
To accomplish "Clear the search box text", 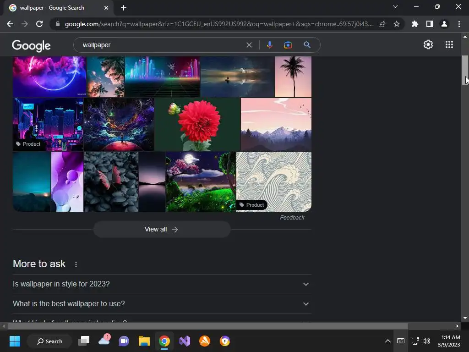I will 249,45.
